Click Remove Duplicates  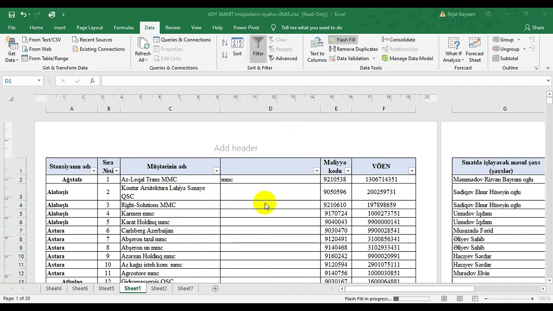pyautogui.click(x=353, y=49)
